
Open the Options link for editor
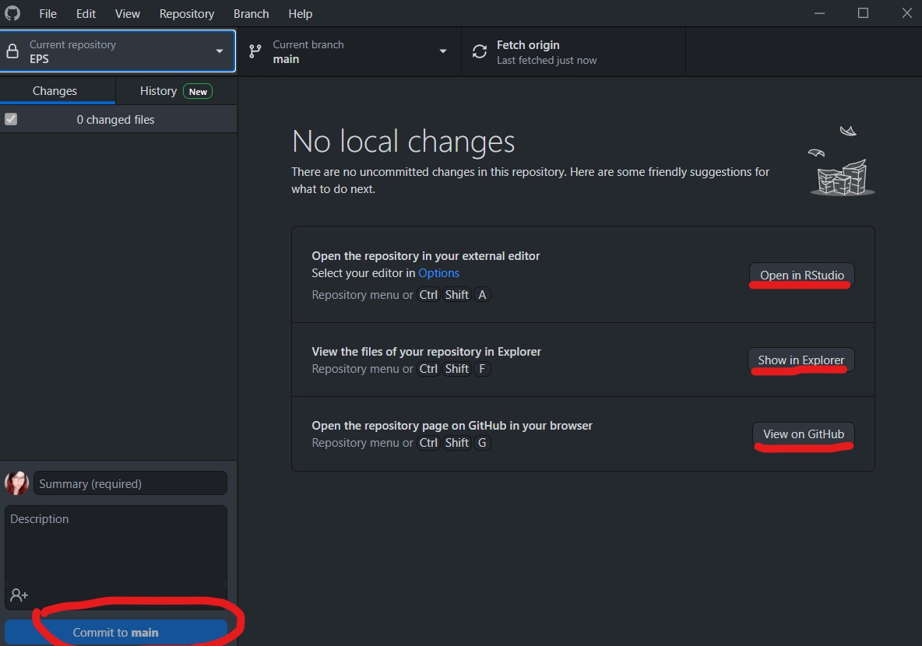point(438,272)
